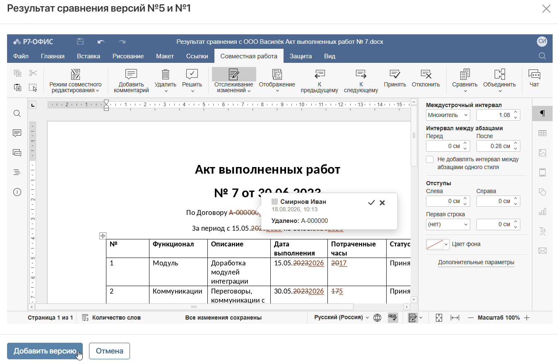Open the find magnifier in left sidebar
This screenshot has width=558, height=363.
(x=17, y=113)
